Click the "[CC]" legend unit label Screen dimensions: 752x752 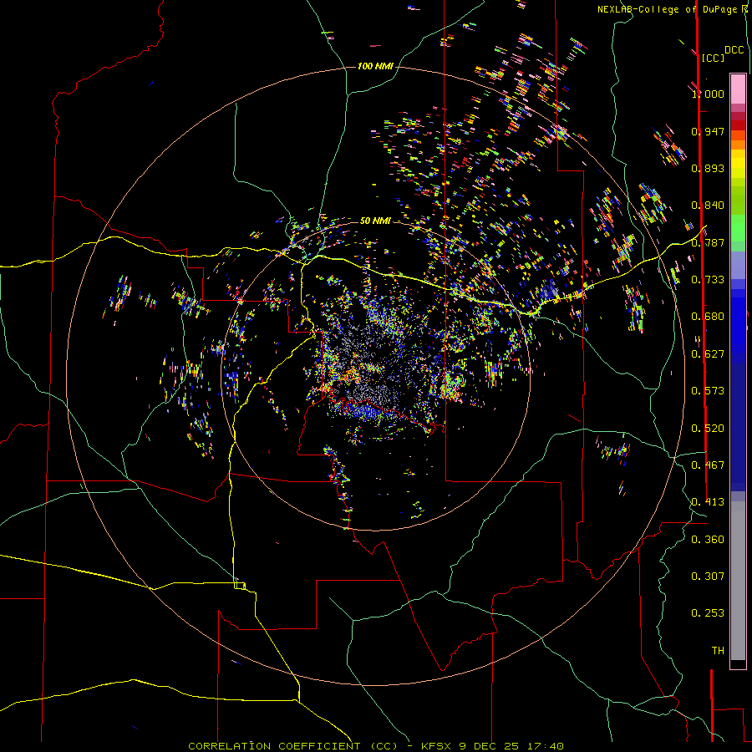(713, 58)
